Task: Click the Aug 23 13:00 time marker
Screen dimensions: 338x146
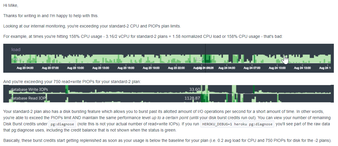Action: point(100,68)
